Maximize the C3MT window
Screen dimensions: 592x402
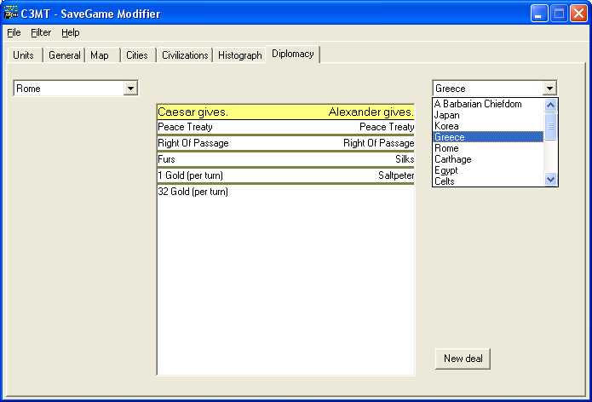point(558,14)
